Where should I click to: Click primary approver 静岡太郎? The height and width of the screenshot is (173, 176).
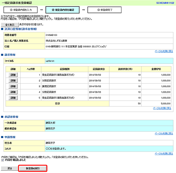click(50, 123)
